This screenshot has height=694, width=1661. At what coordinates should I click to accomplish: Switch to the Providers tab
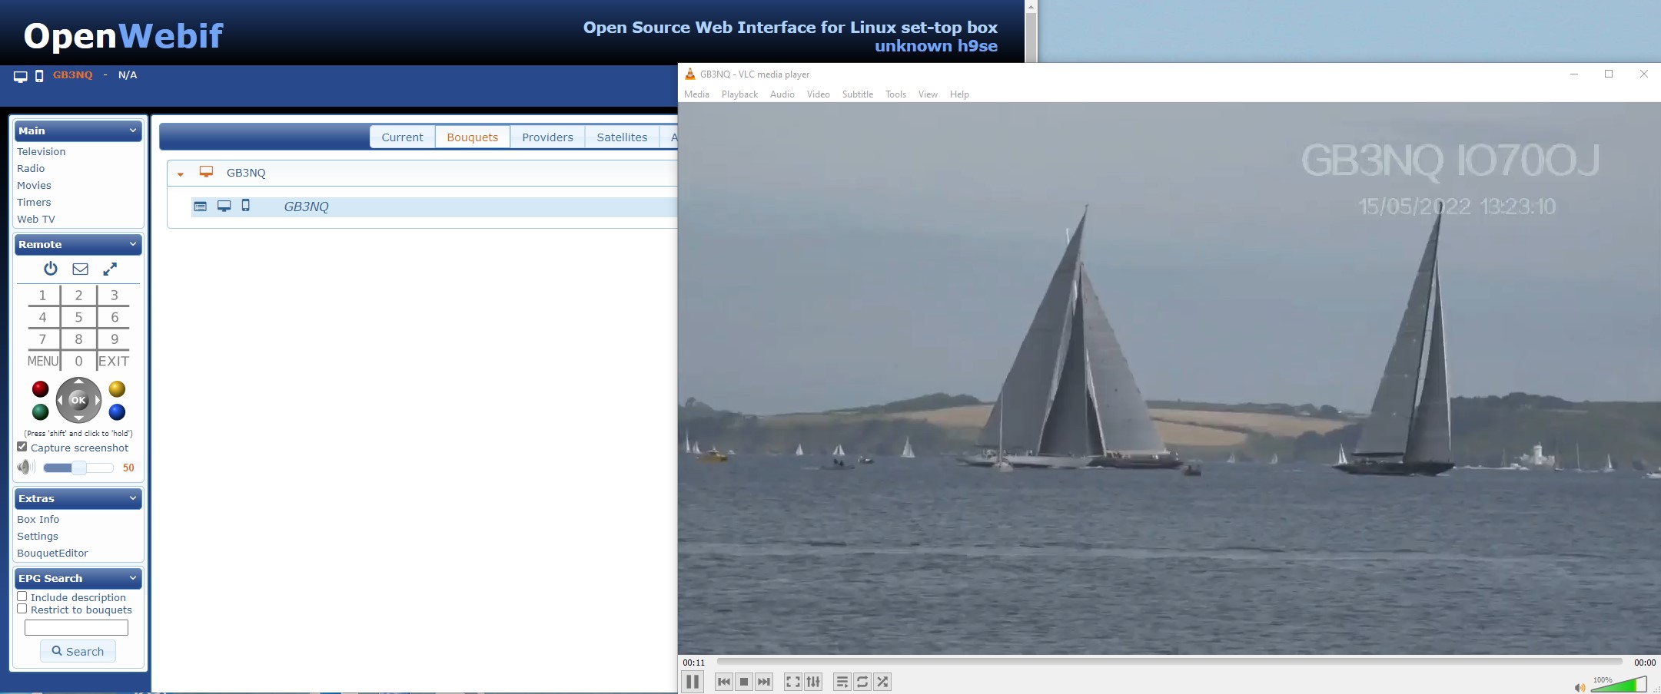click(547, 137)
